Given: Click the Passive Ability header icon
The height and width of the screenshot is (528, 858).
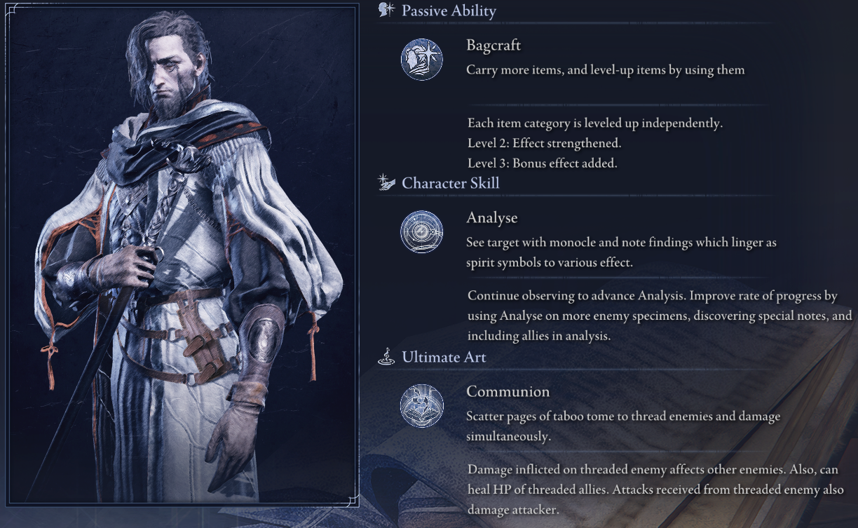Looking at the screenshot, I should tap(386, 10).
